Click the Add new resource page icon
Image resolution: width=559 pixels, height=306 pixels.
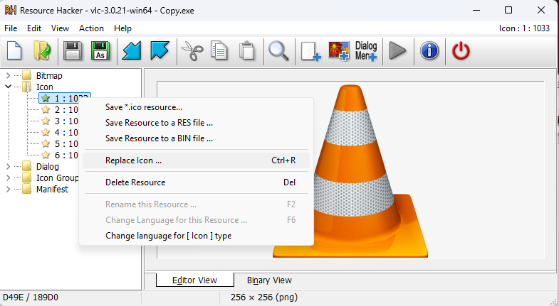click(x=310, y=52)
